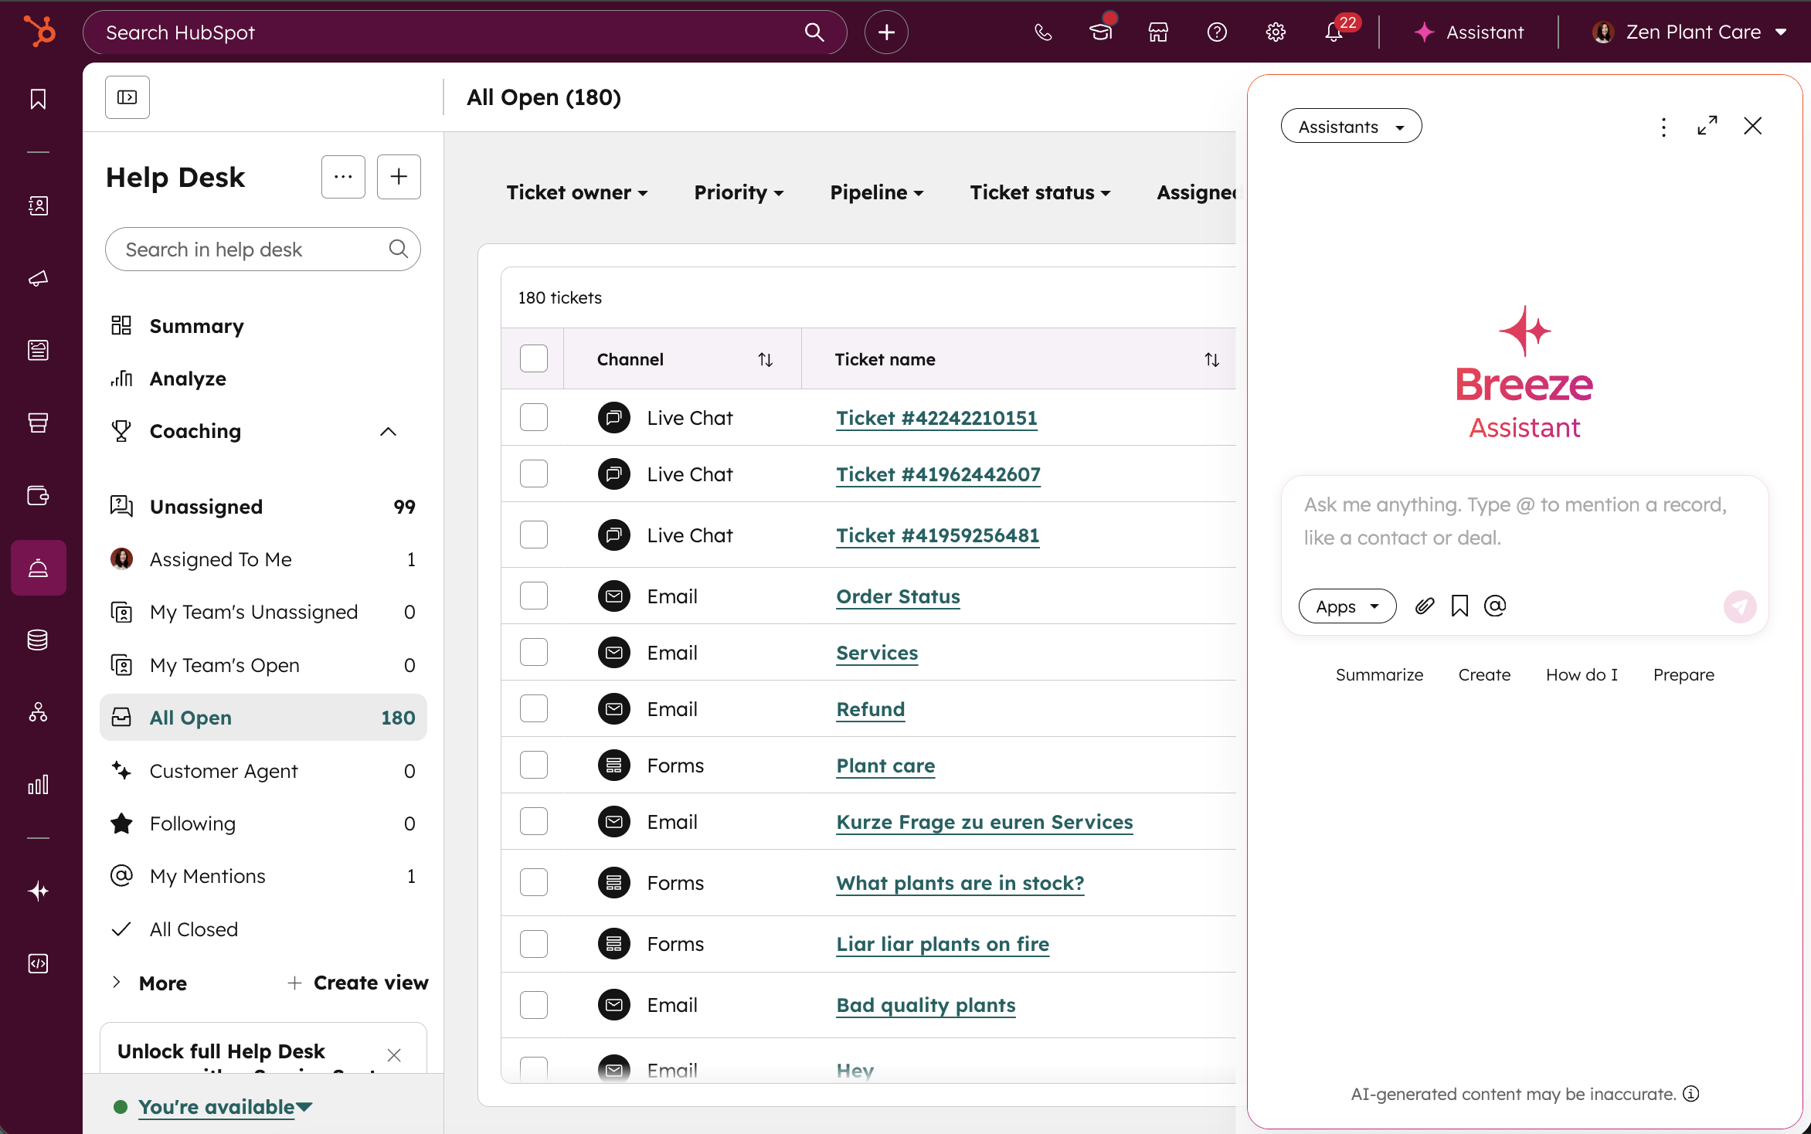Click the Breeze sparkle icon in left rail
This screenshot has width=1811, height=1134.
[x=38, y=891]
